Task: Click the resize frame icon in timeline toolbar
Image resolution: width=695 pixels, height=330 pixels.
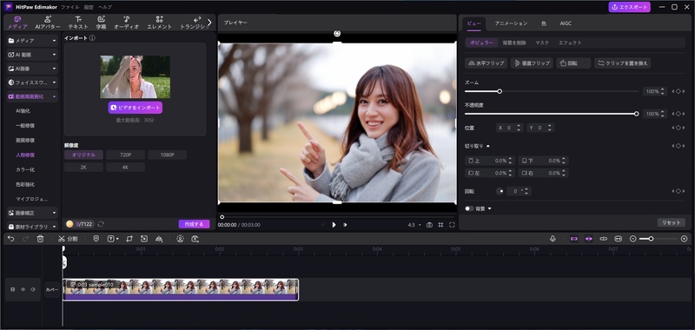Action: tap(144, 239)
